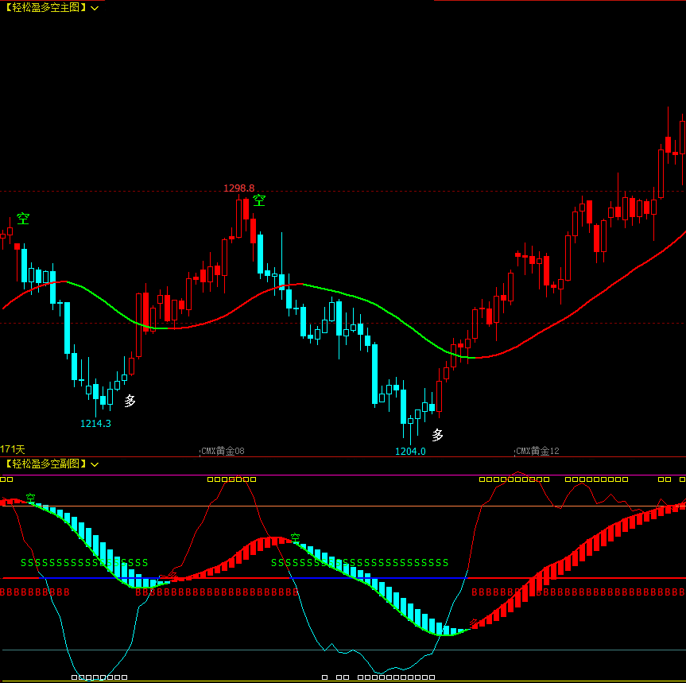The height and width of the screenshot is (683, 686).
Task: Click the 1214.3 low price label
Action: (x=95, y=424)
